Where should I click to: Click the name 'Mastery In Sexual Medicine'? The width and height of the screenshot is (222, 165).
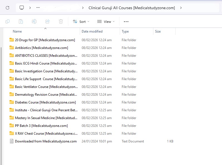tap(35, 118)
